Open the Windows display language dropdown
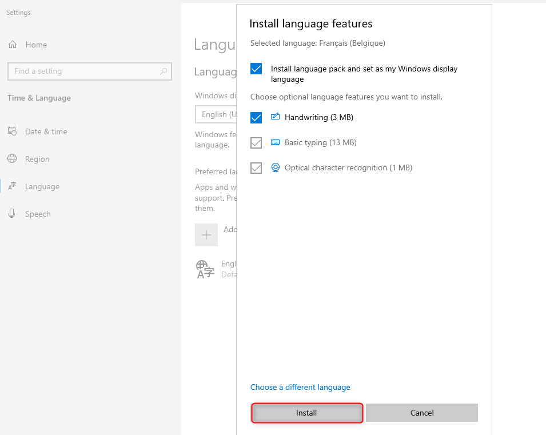The height and width of the screenshot is (435, 546). [x=216, y=114]
